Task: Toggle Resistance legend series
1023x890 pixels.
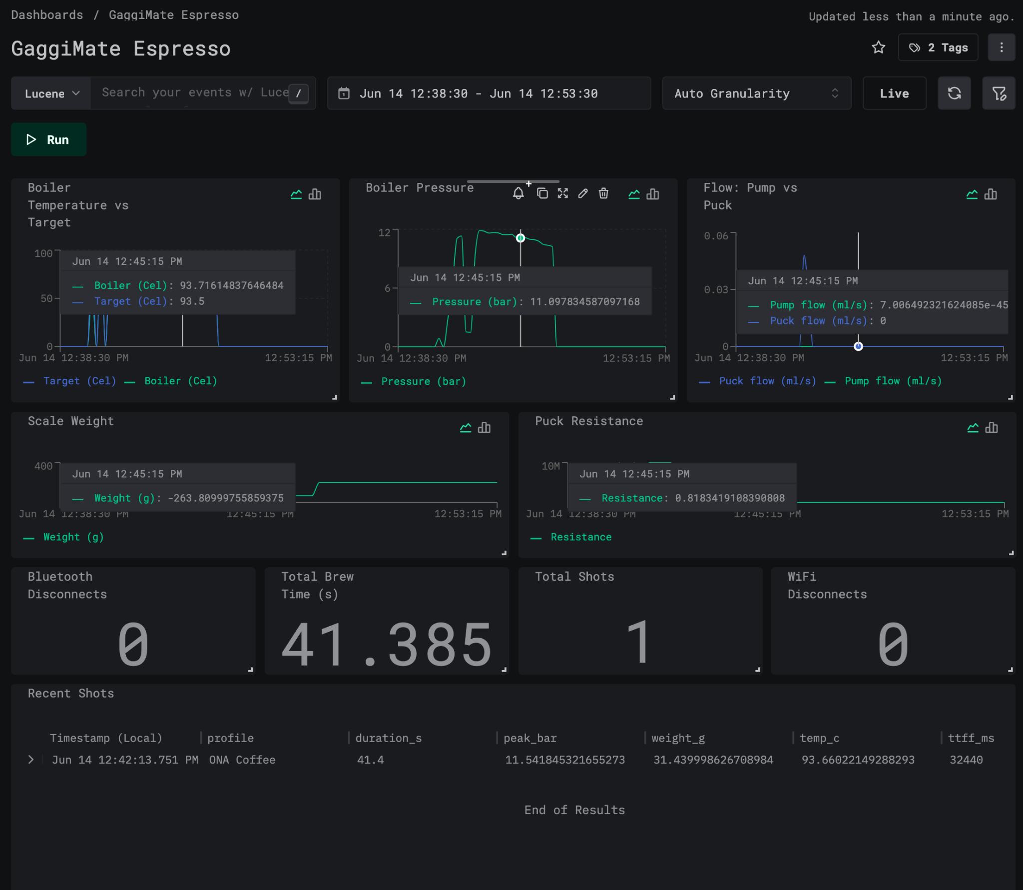Action: tap(571, 537)
